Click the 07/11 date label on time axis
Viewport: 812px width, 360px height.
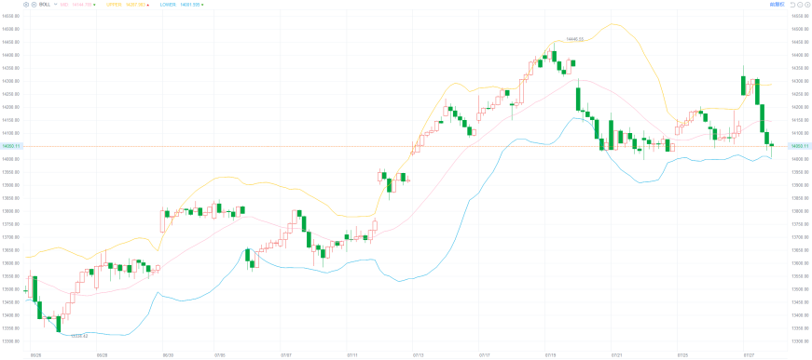pyautogui.click(x=352, y=355)
